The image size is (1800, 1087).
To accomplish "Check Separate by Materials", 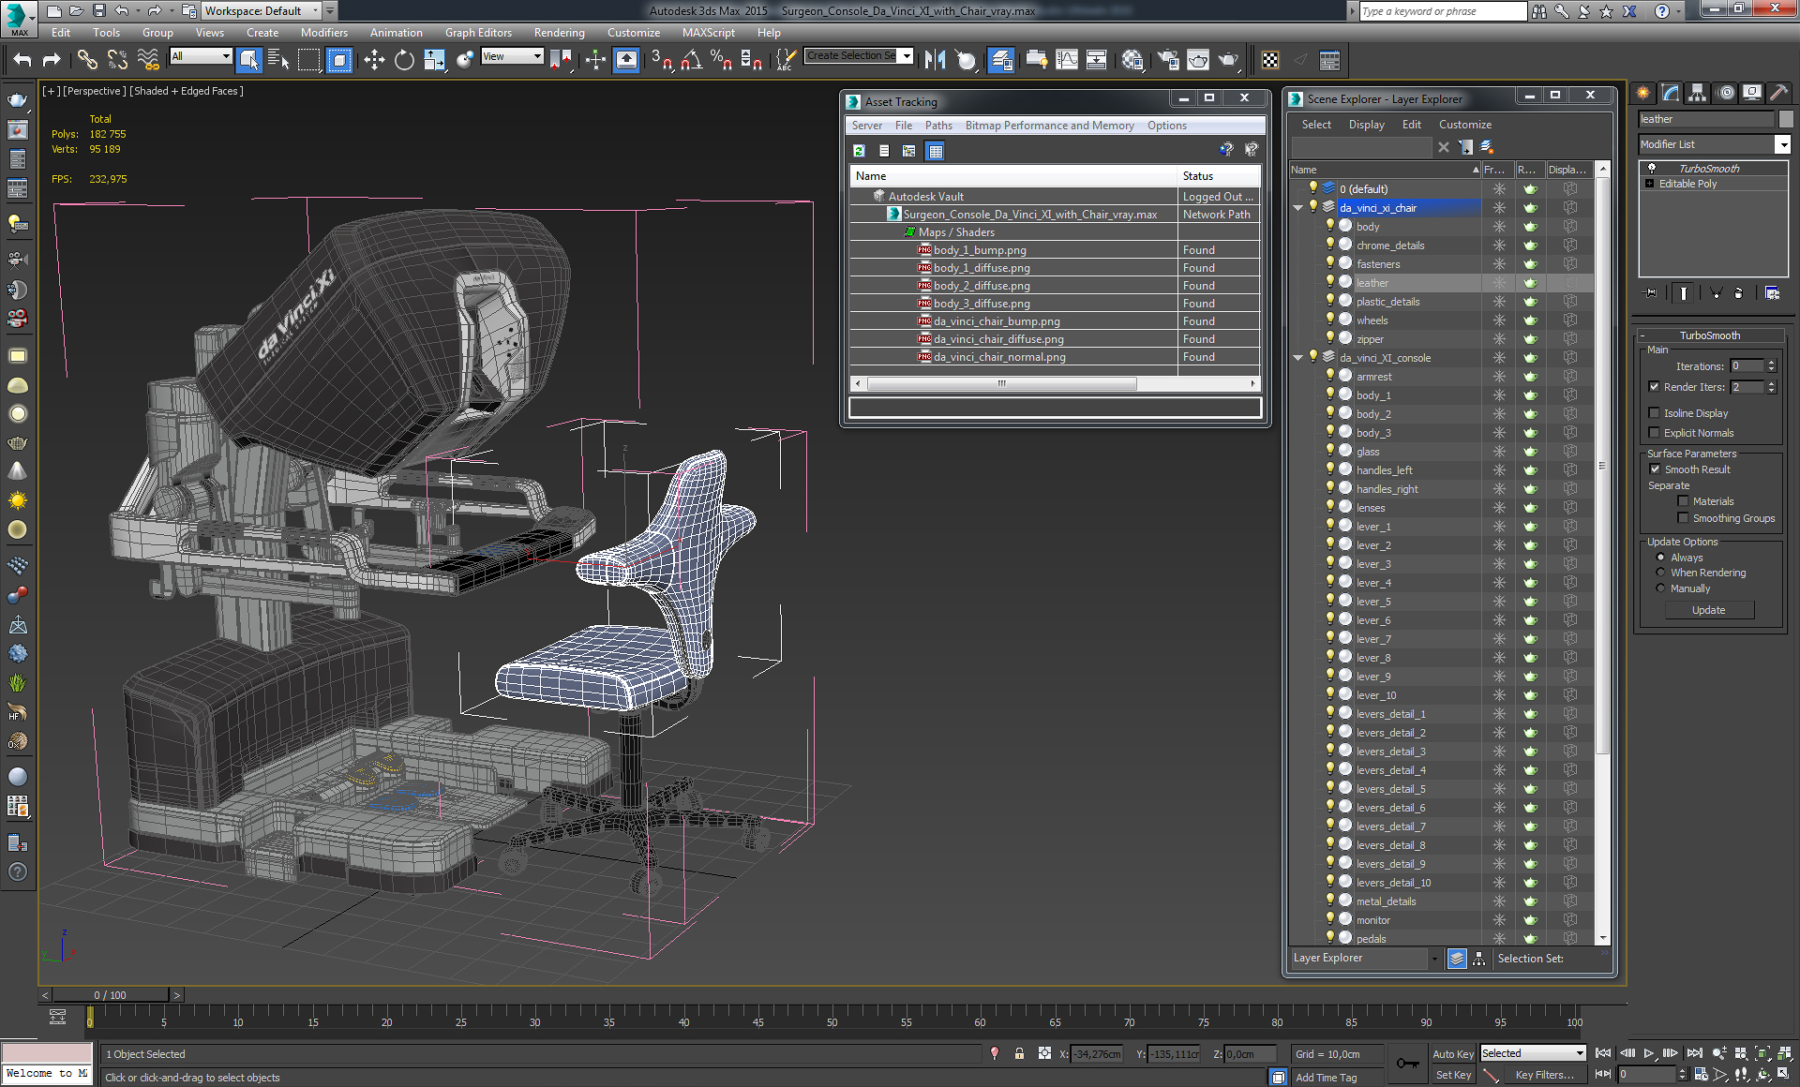I will pos(1683,501).
